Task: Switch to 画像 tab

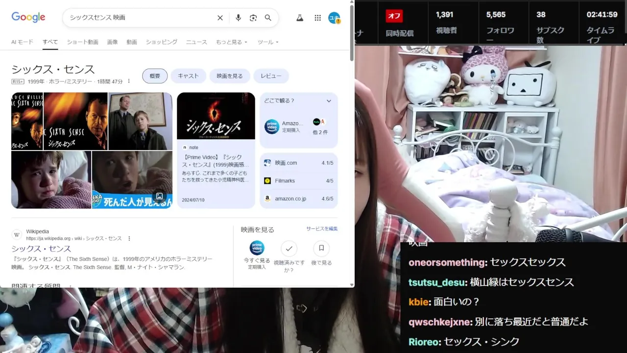Action: coord(112,42)
